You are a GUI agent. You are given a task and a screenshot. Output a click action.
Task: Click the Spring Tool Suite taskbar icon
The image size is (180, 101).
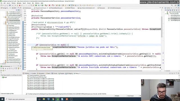[58, 99]
